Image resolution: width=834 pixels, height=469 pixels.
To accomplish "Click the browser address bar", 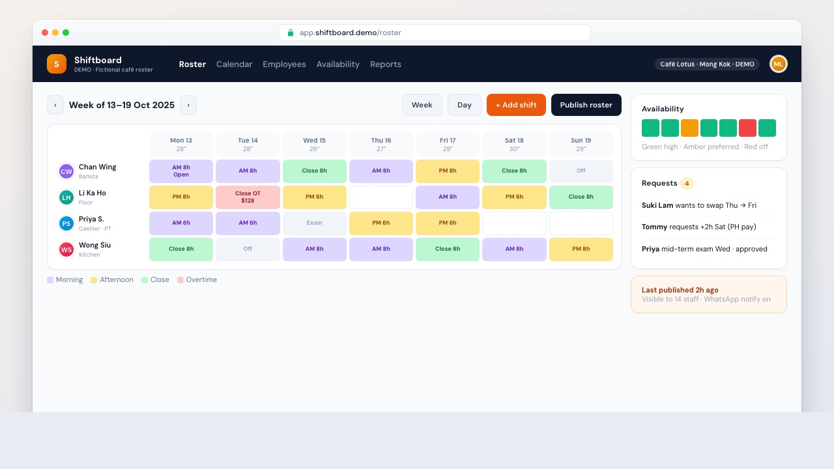I will (x=435, y=33).
